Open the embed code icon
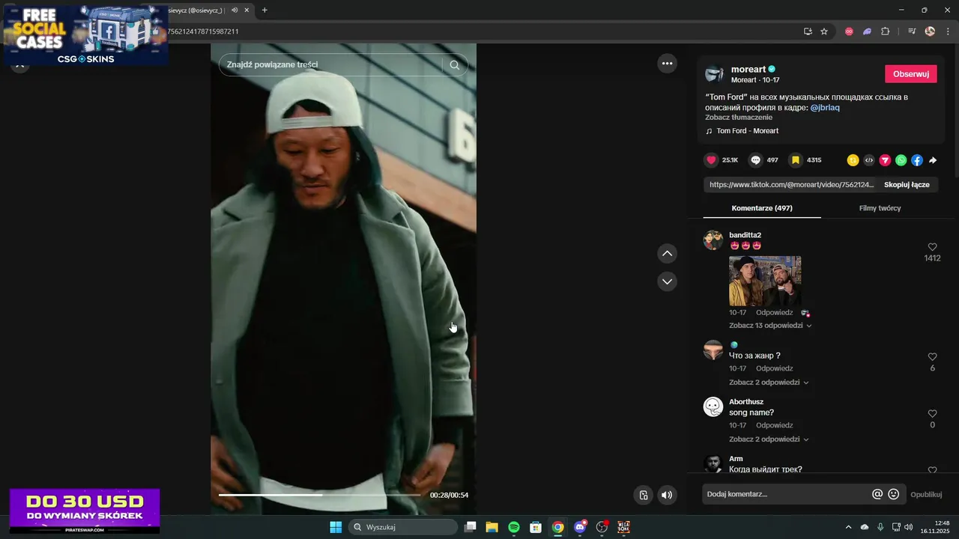 pyautogui.click(x=869, y=160)
